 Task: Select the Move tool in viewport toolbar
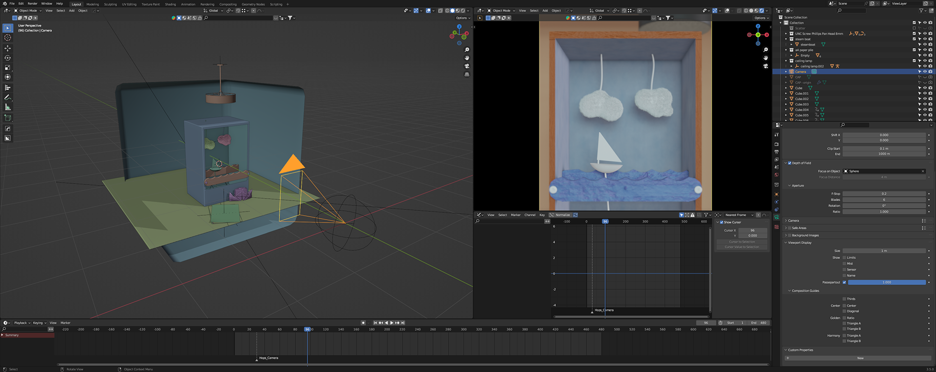(x=7, y=48)
